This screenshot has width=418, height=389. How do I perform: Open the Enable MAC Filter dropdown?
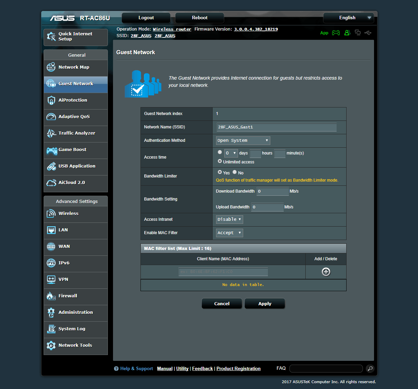(x=229, y=233)
